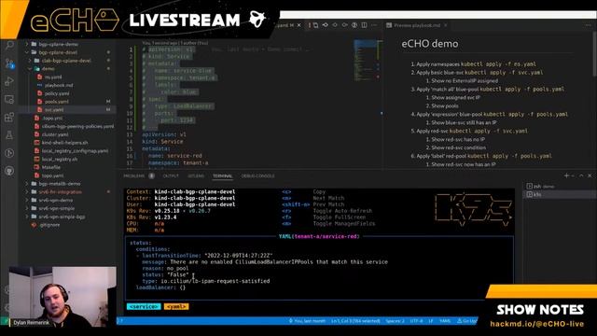Close the terminal panel
The image size is (597, 336).
click(590, 175)
